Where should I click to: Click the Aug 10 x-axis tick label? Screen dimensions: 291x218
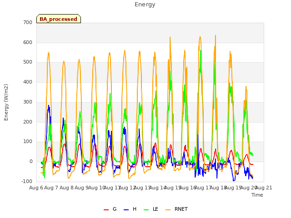(x=97, y=188)
